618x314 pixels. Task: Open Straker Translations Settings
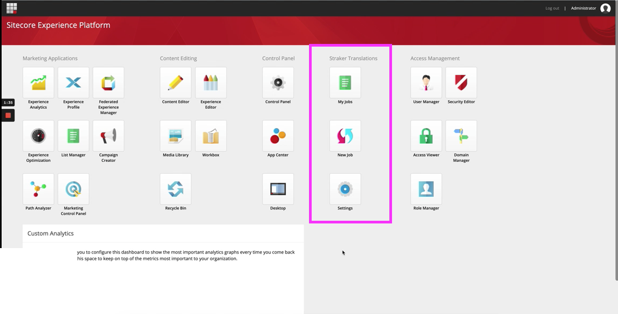[345, 189]
